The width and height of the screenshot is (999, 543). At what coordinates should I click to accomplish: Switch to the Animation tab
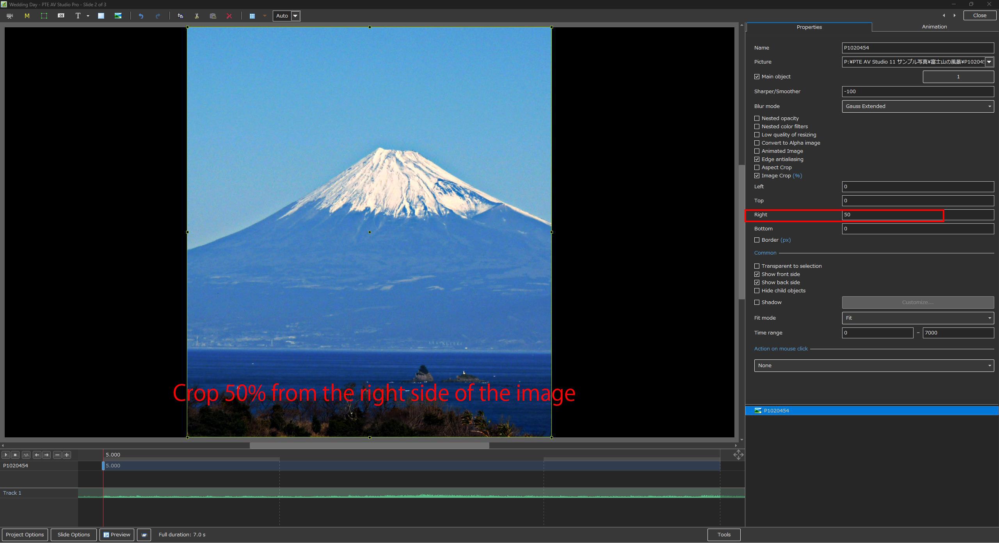click(934, 27)
